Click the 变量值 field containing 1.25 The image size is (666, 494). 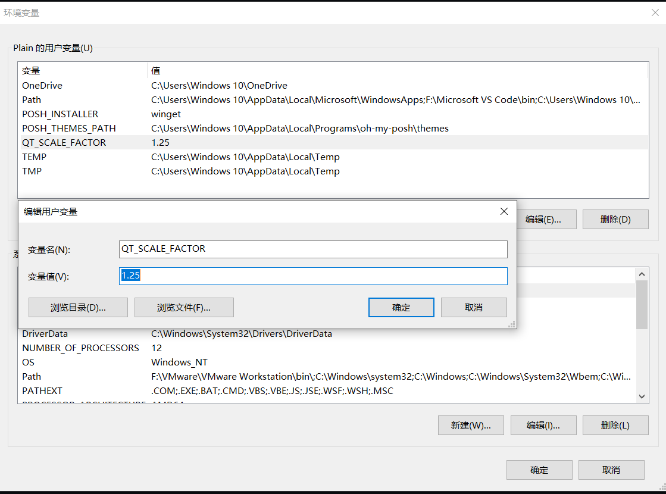point(313,276)
